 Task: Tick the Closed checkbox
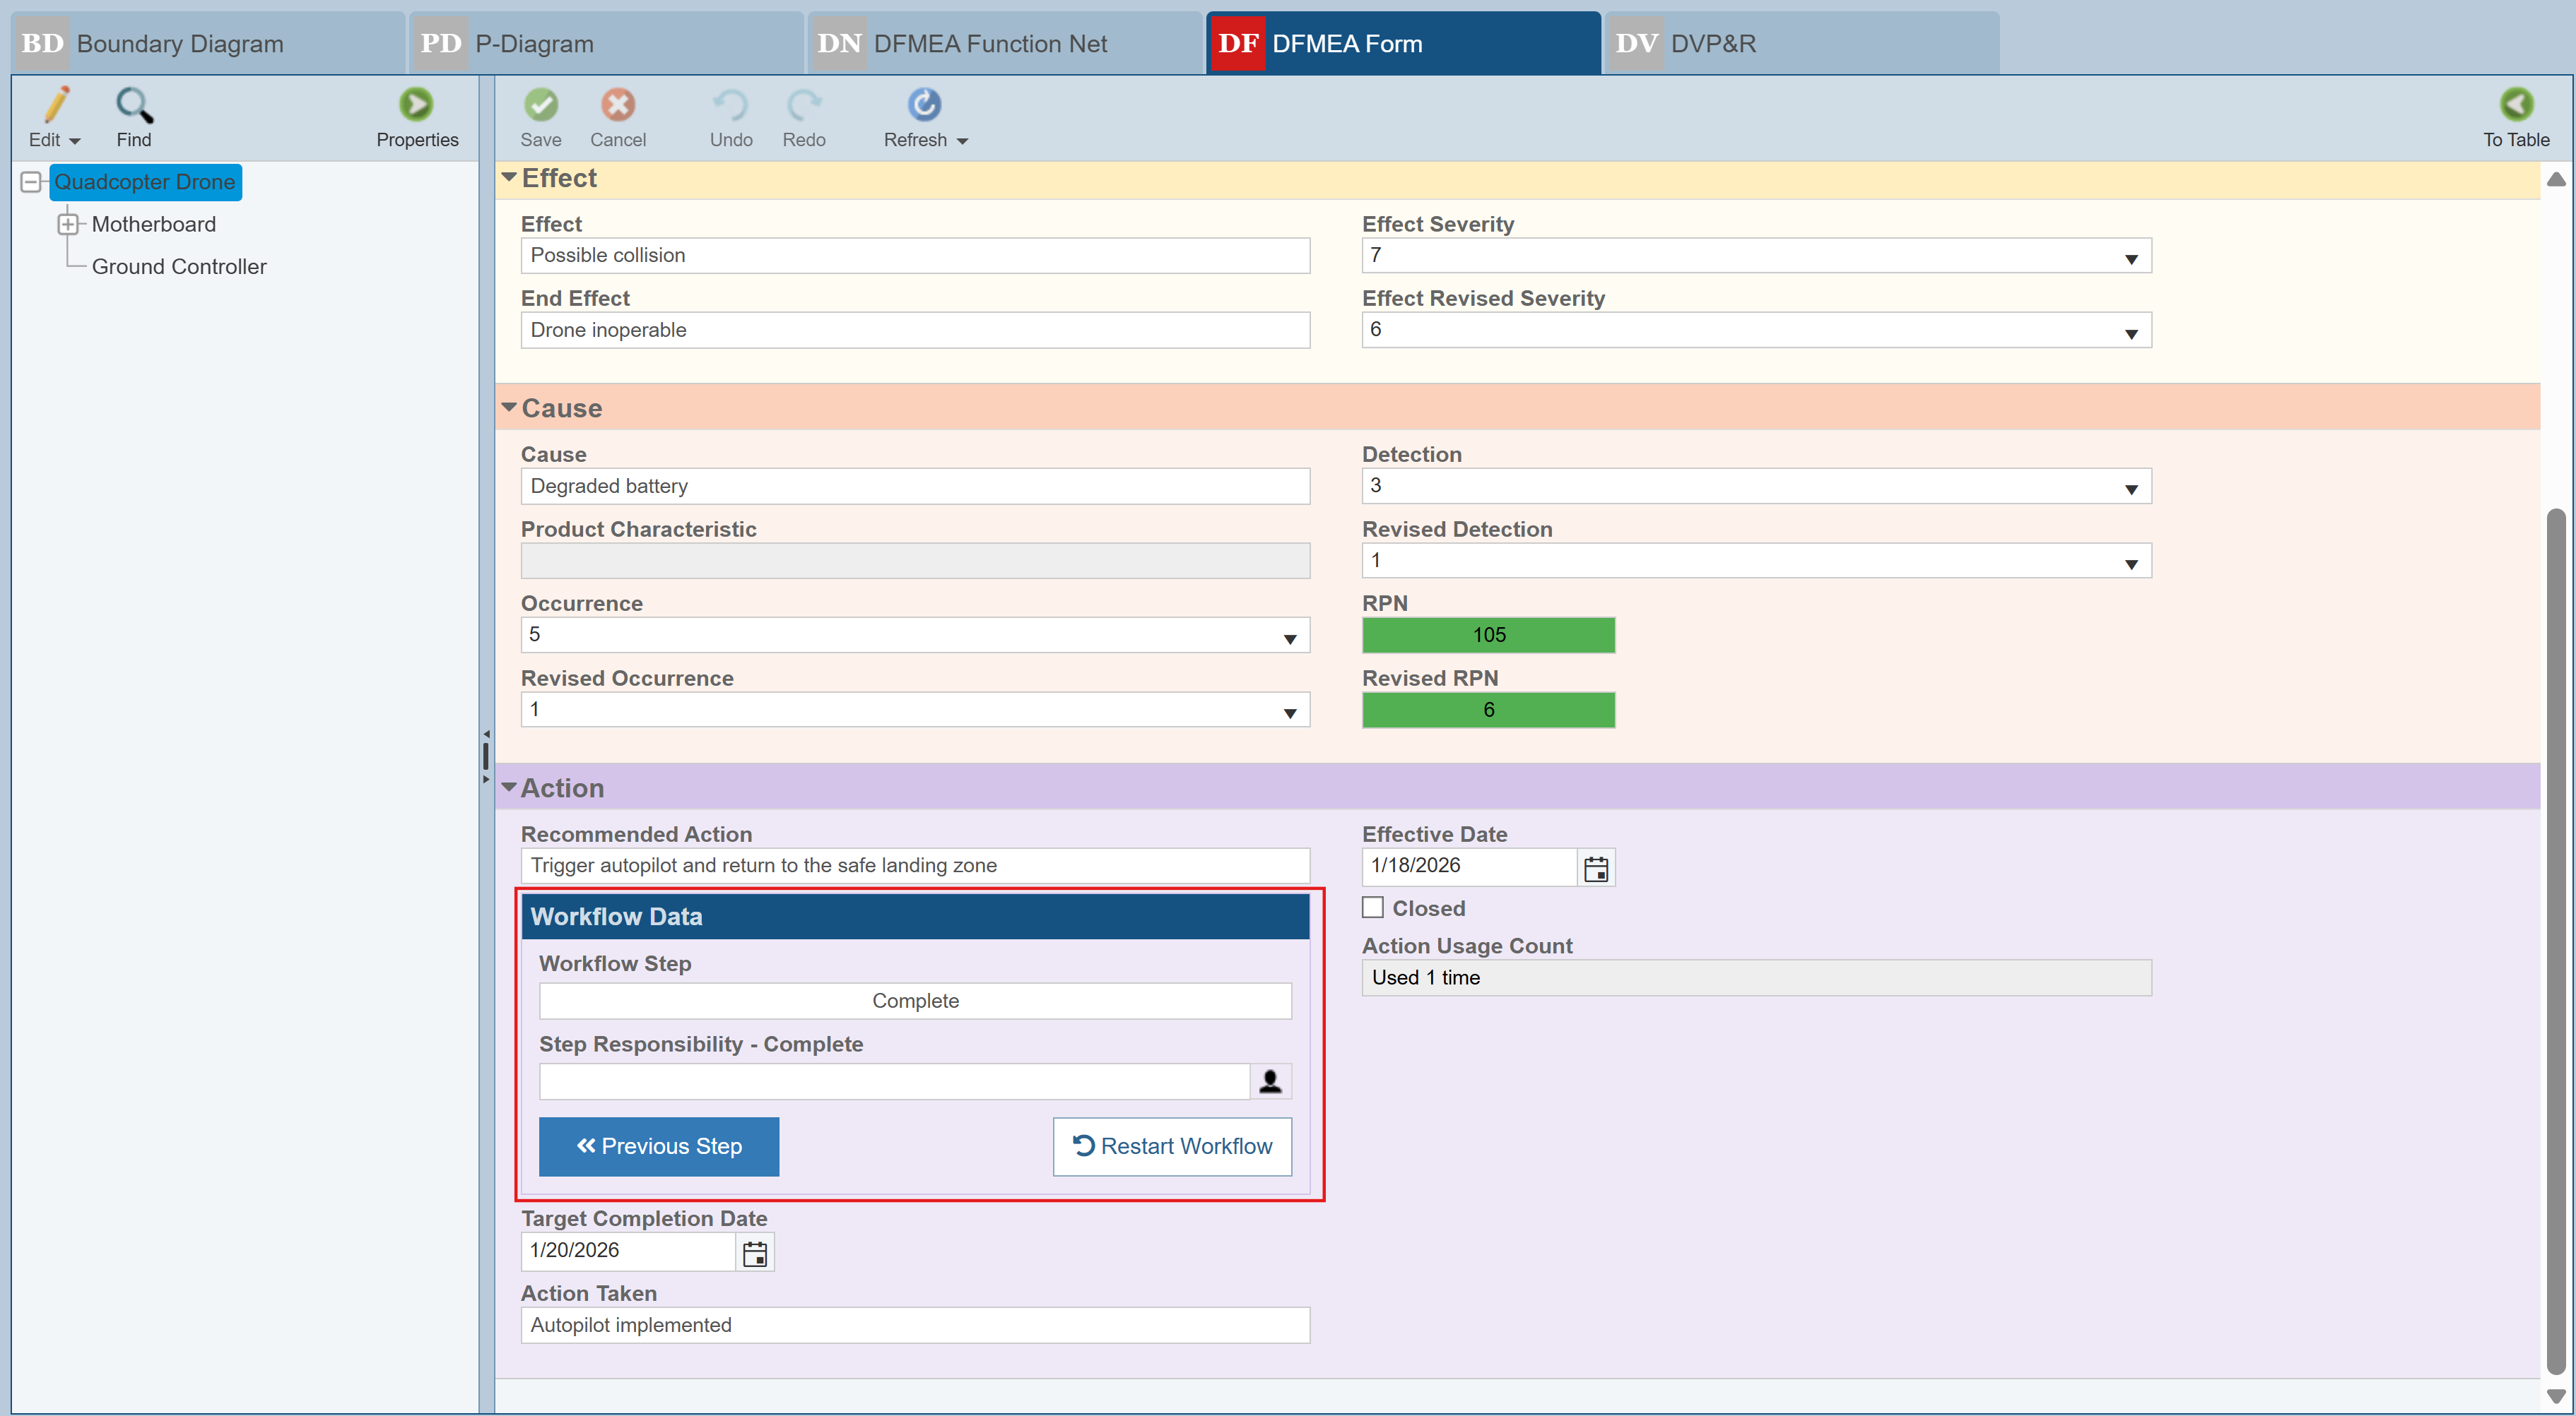[1373, 908]
